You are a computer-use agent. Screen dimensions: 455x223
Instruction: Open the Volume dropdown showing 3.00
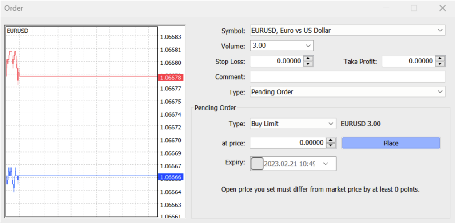281,46
